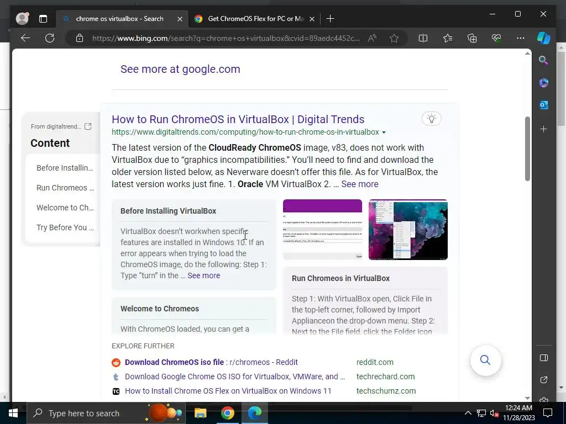Open Copilot icon in Edge toolbar
The height and width of the screenshot is (424, 566).
(x=544, y=38)
